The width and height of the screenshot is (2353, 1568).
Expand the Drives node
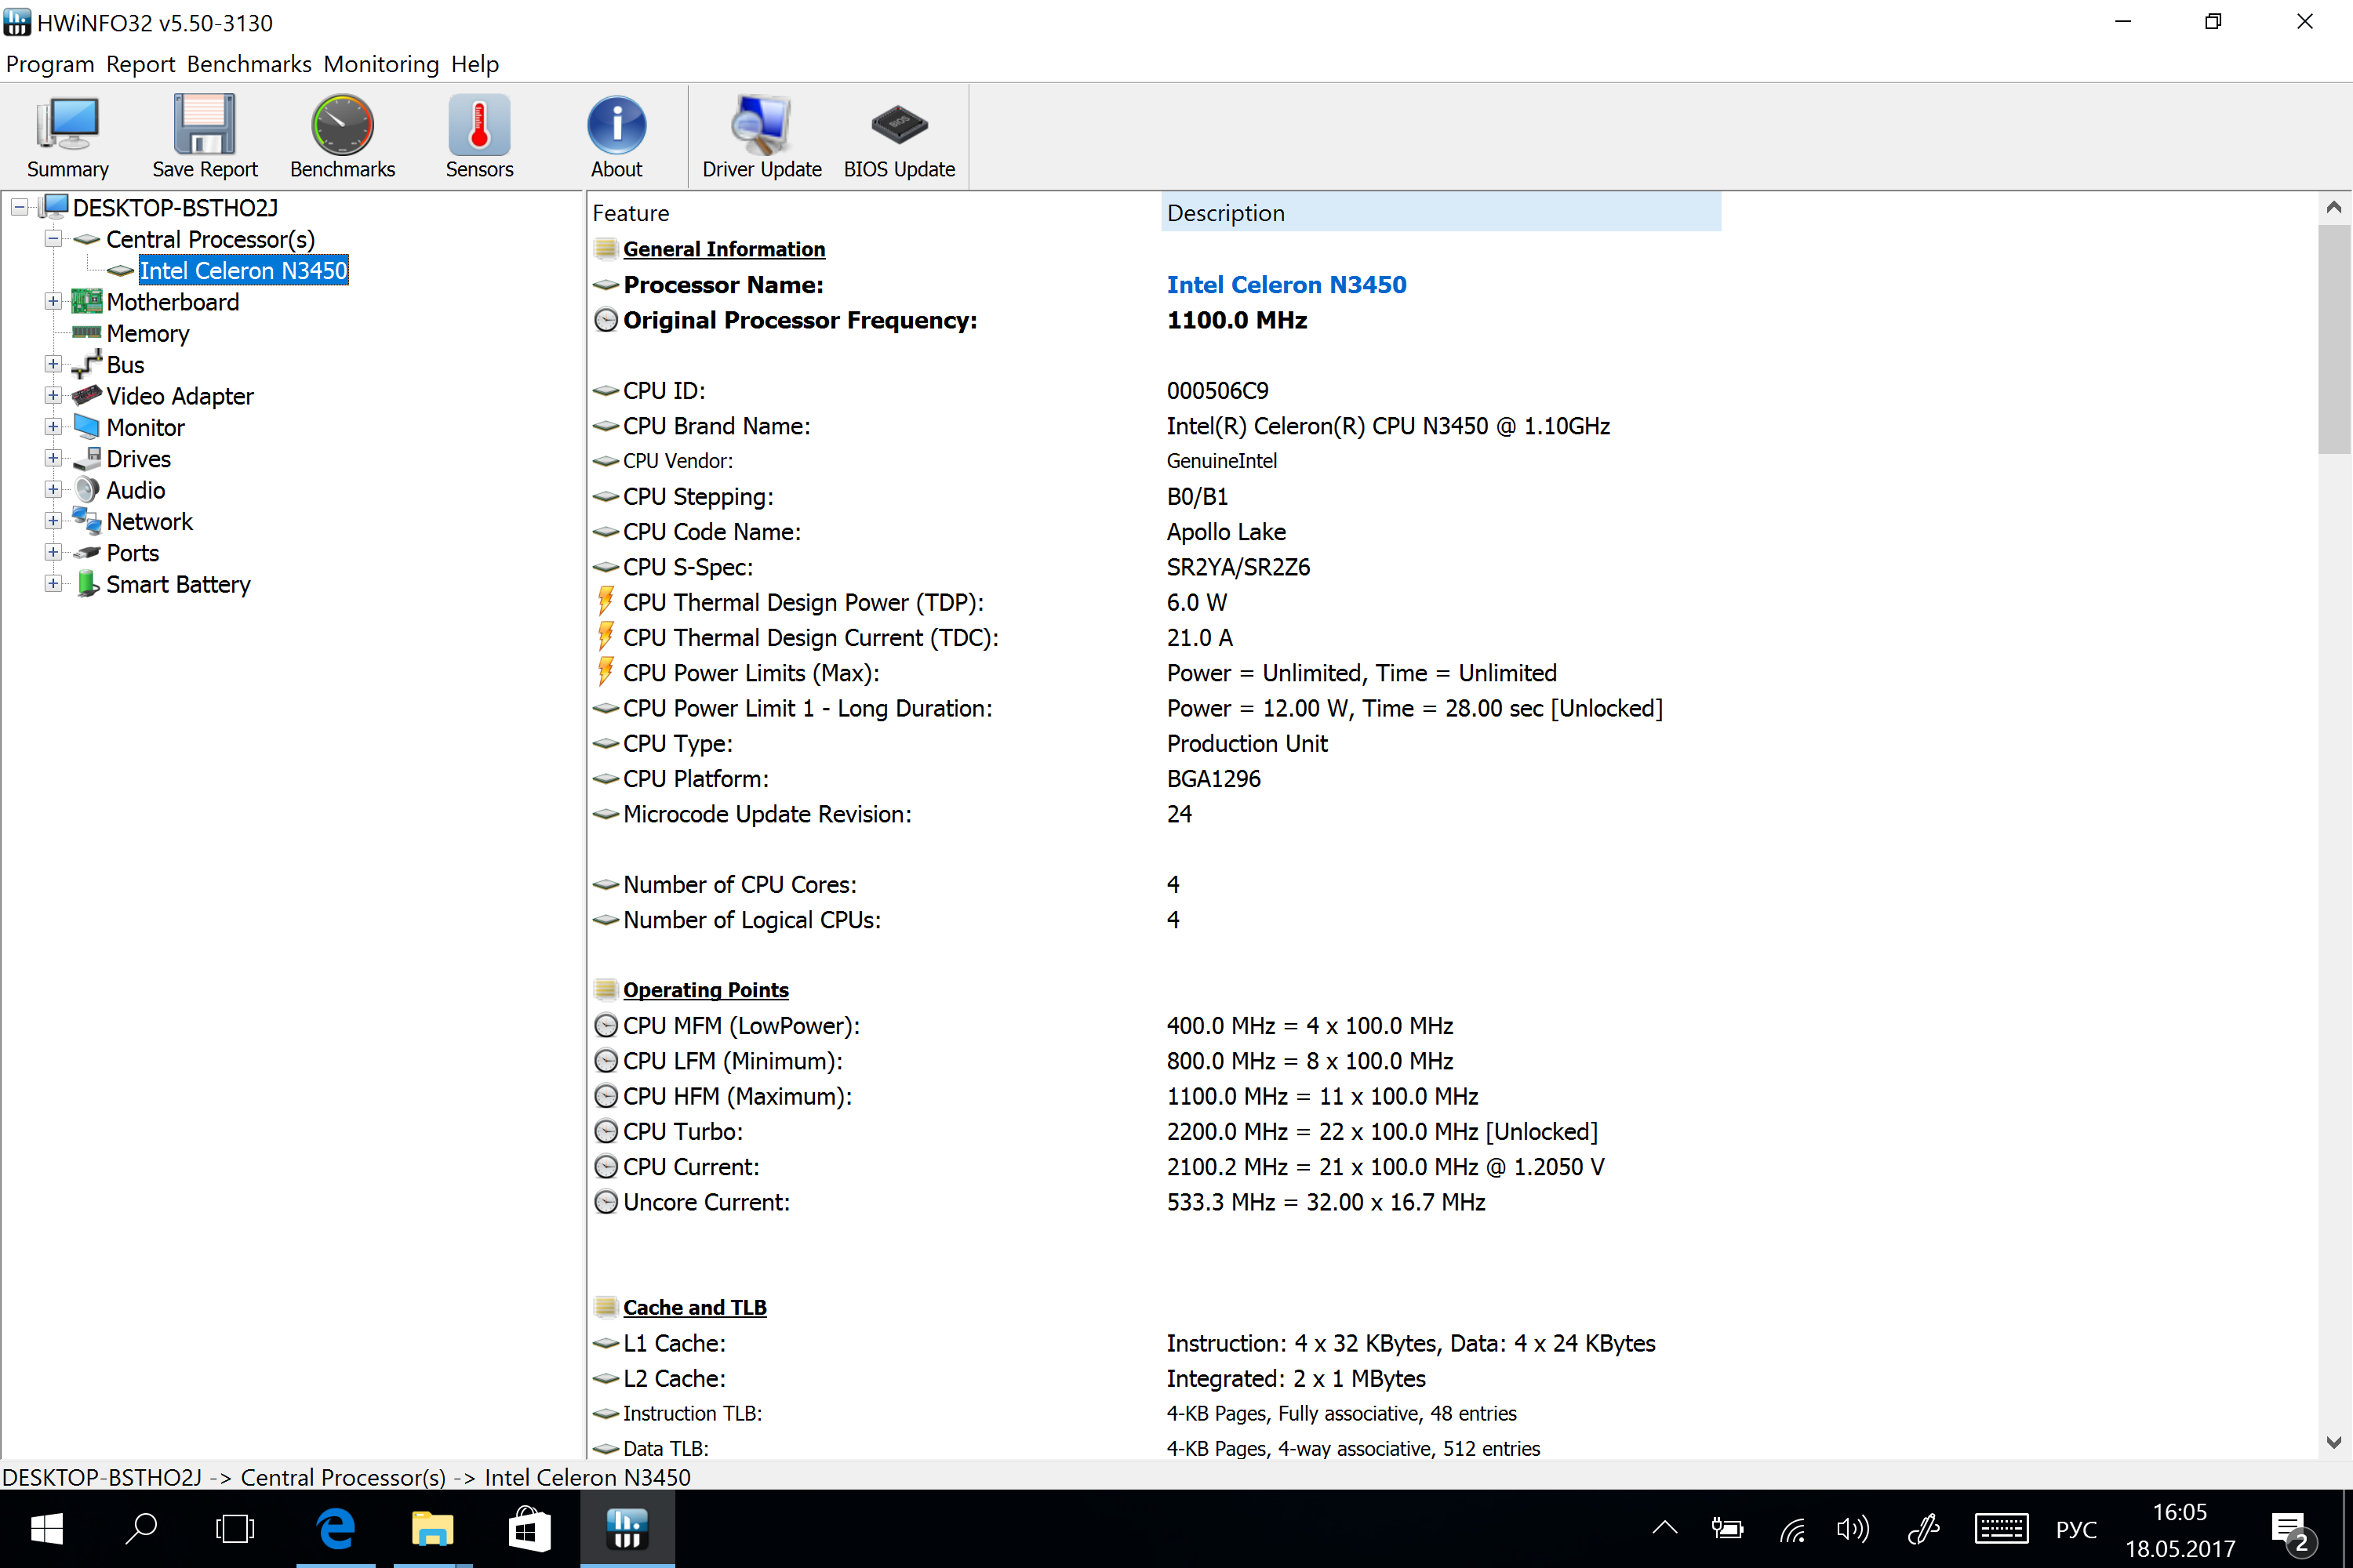(53, 458)
